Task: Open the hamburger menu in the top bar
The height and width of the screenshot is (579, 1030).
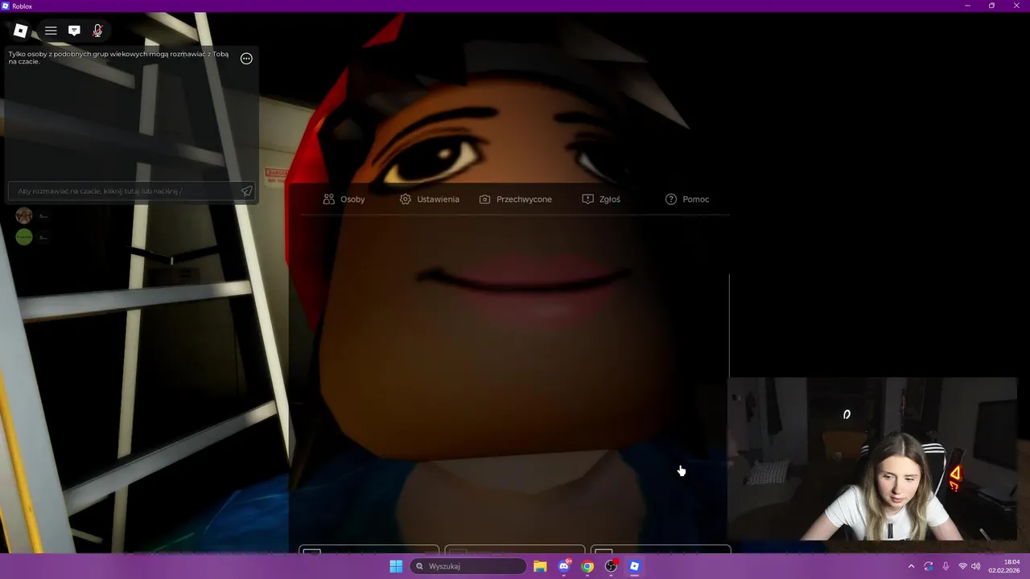Action: [51, 31]
